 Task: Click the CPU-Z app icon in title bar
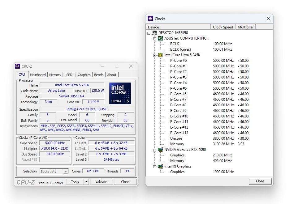[17, 66]
